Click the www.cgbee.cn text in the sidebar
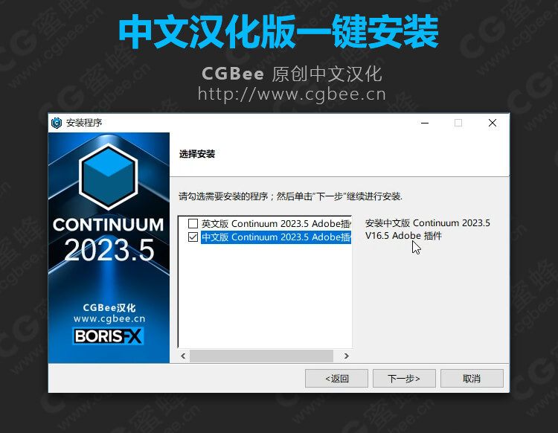This screenshot has width=558, height=433. tap(109, 318)
